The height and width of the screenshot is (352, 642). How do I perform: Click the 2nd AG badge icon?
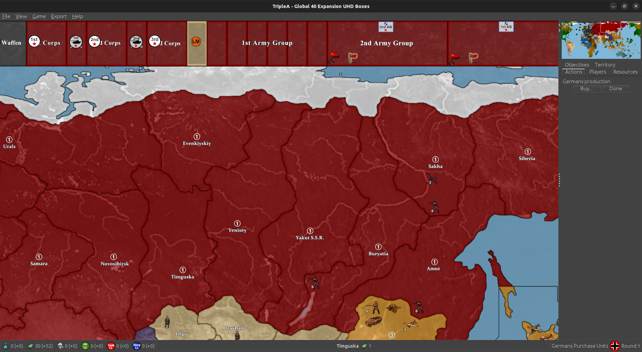[386, 27]
